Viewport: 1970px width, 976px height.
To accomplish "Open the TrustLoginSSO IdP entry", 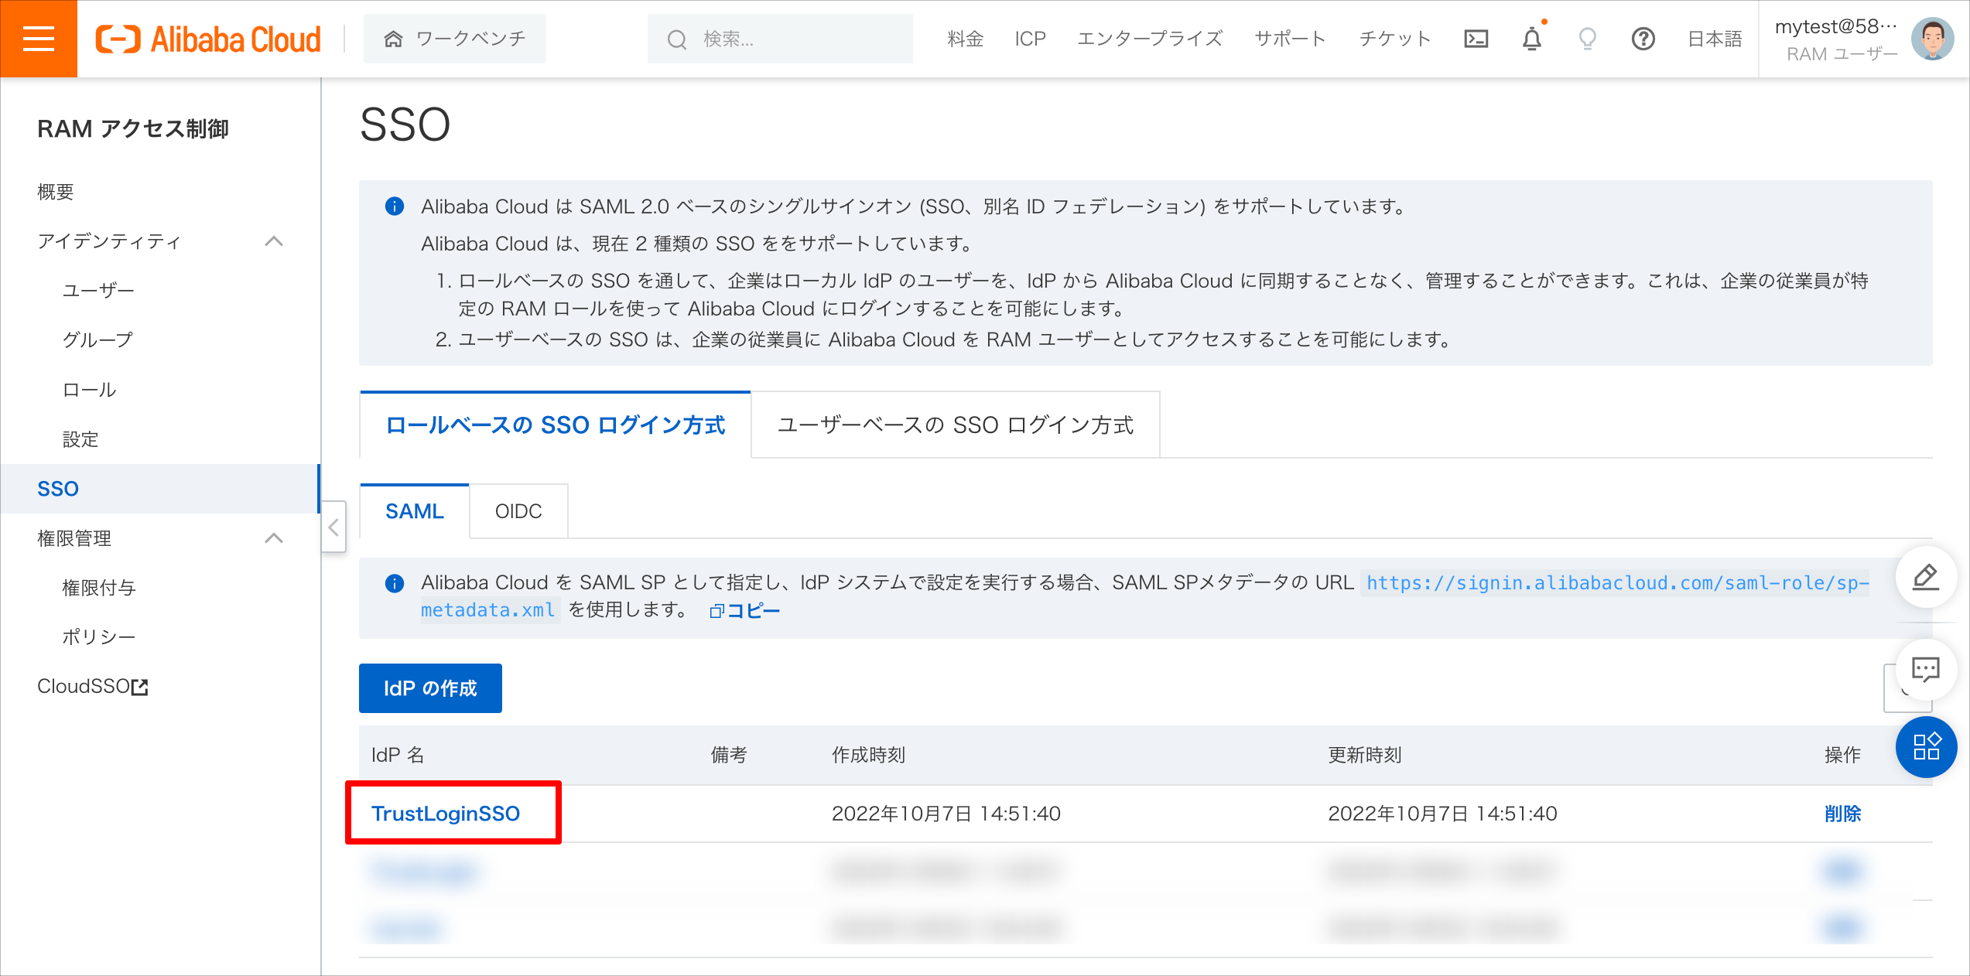I will (x=446, y=813).
